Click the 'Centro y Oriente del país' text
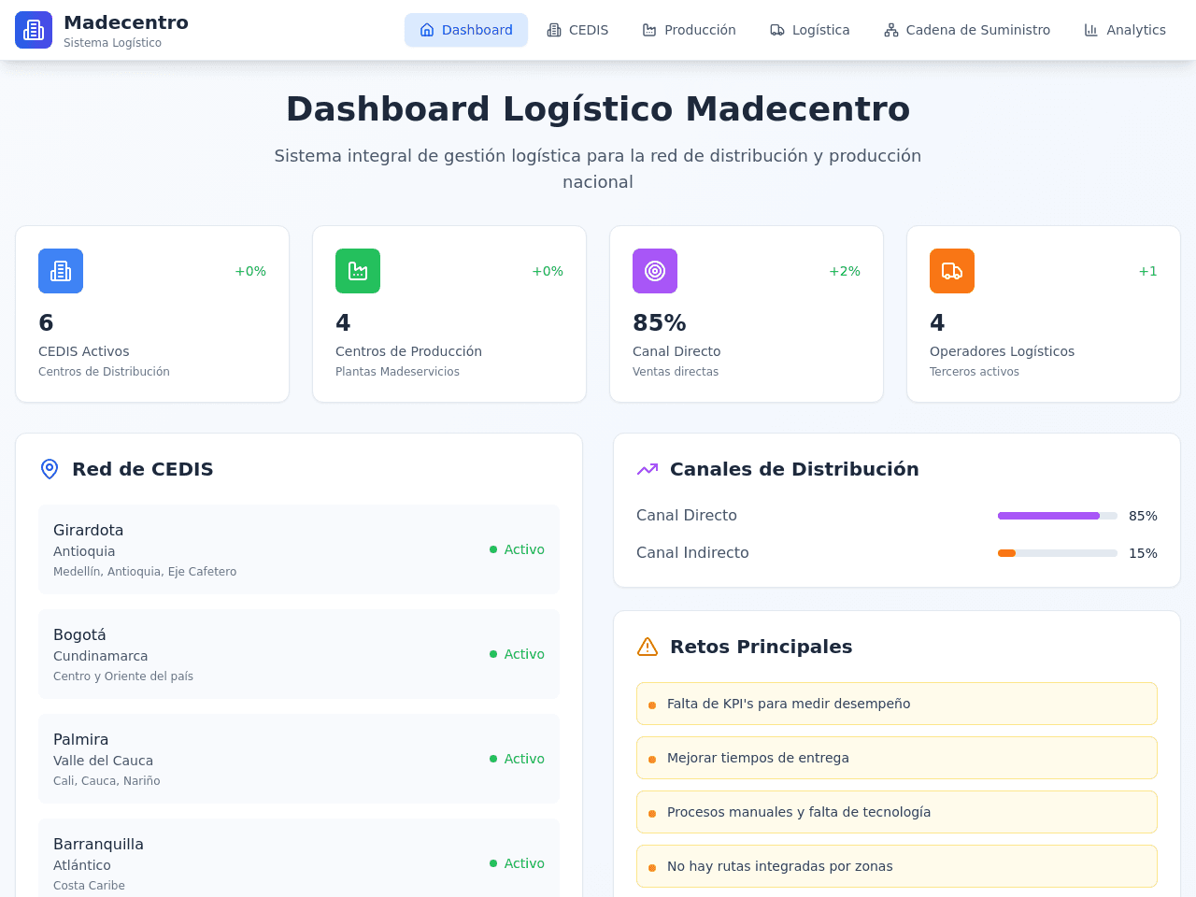The width and height of the screenshot is (1196, 897). click(x=123, y=676)
